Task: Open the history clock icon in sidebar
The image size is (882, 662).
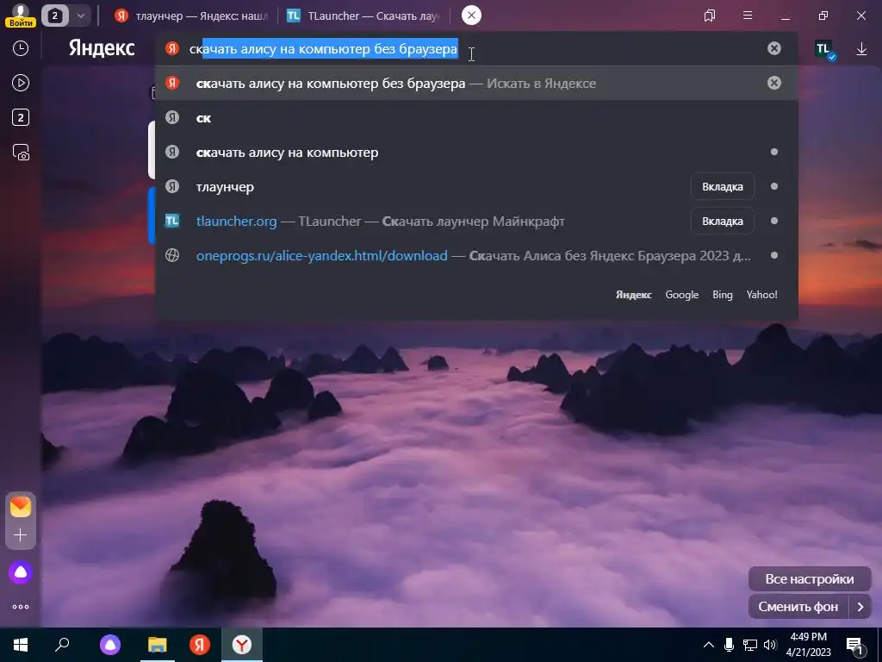Action: (x=21, y=48)
